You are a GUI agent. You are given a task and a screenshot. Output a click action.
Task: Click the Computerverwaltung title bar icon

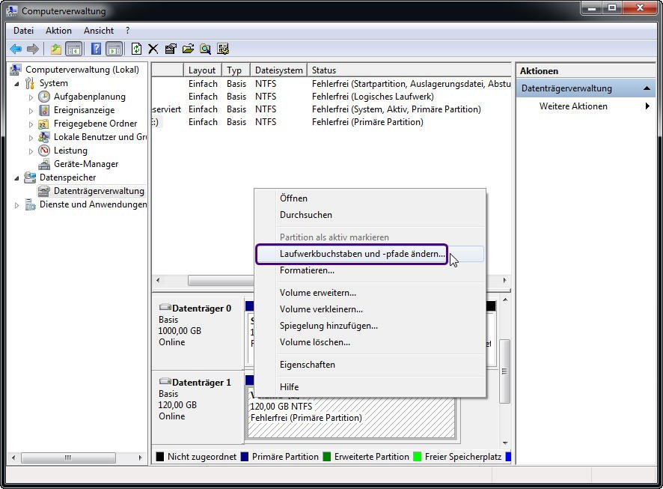pos(12,11)
